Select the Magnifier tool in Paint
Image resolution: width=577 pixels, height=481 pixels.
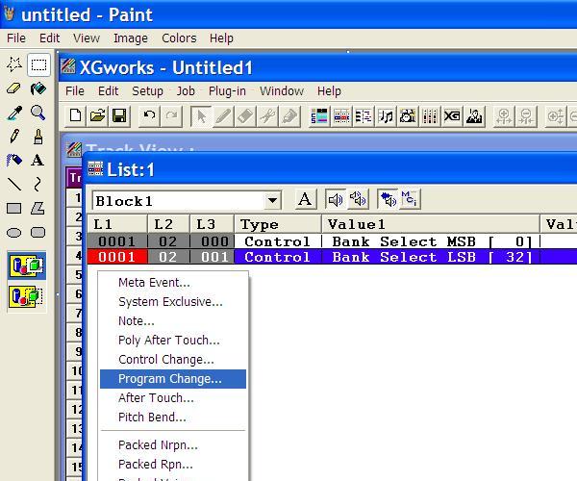click(x=38, y=113)
